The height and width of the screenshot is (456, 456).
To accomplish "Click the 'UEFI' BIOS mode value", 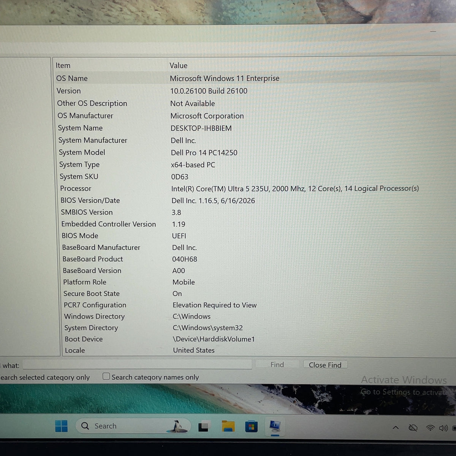I will [x=179, y=236].
